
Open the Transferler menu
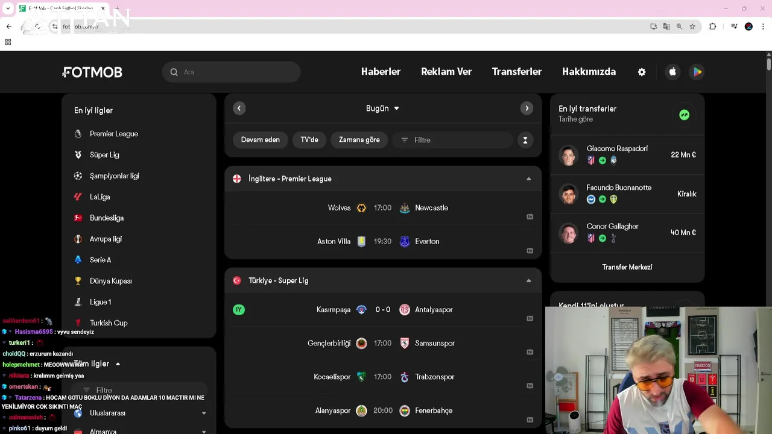517,72
